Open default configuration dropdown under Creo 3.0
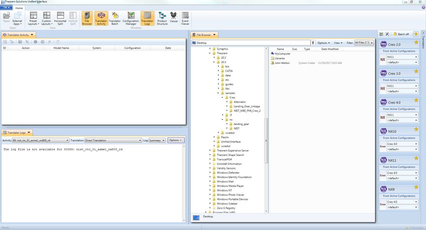The image size is (426, 230). [x=402, y=91]
